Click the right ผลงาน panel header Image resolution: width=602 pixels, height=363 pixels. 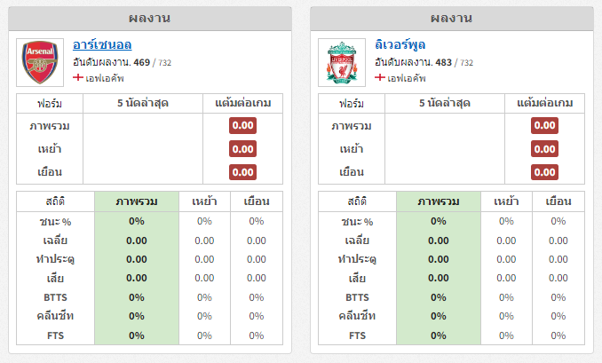click(451, 19)
